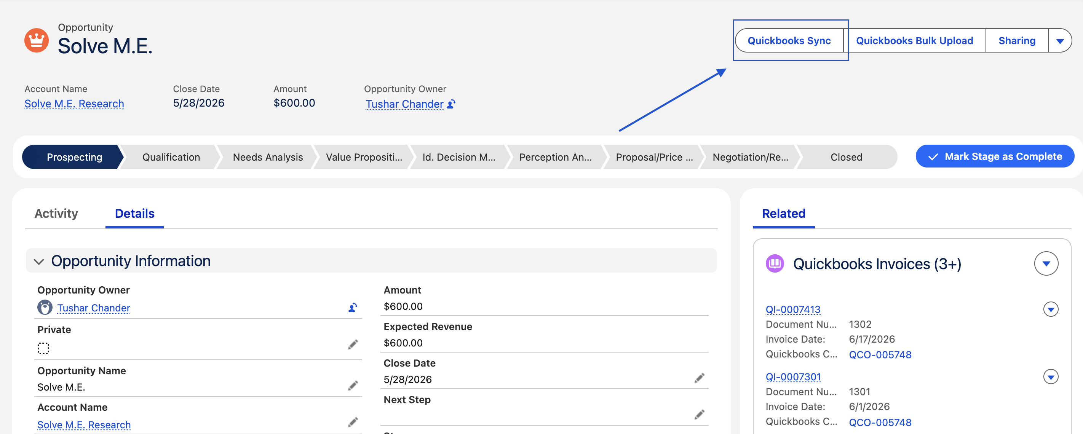
Task: Click the Solve M.E. page title
Action: click(105, 46)
